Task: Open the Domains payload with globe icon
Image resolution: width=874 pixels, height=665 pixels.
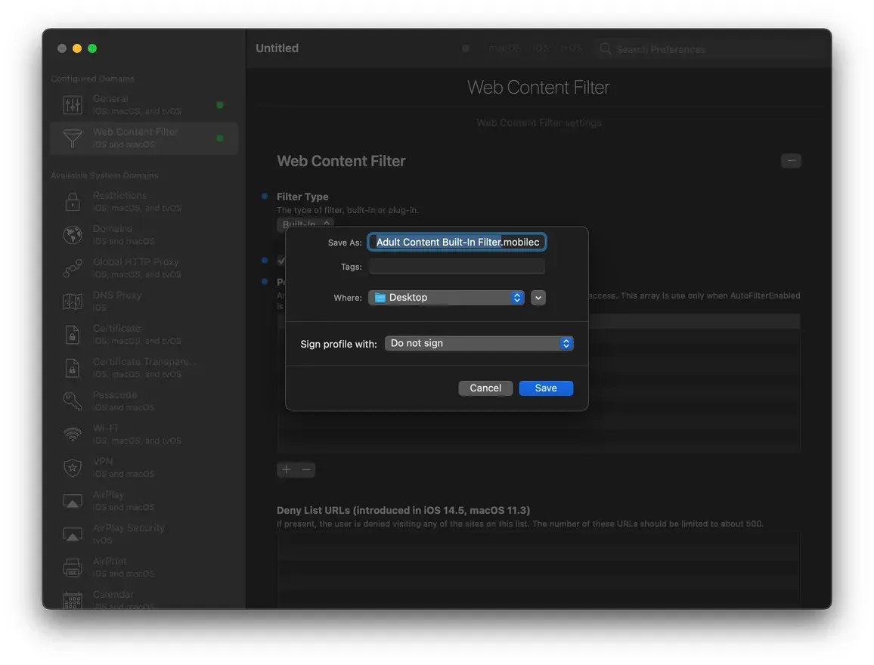Action: tap(72, 234)
